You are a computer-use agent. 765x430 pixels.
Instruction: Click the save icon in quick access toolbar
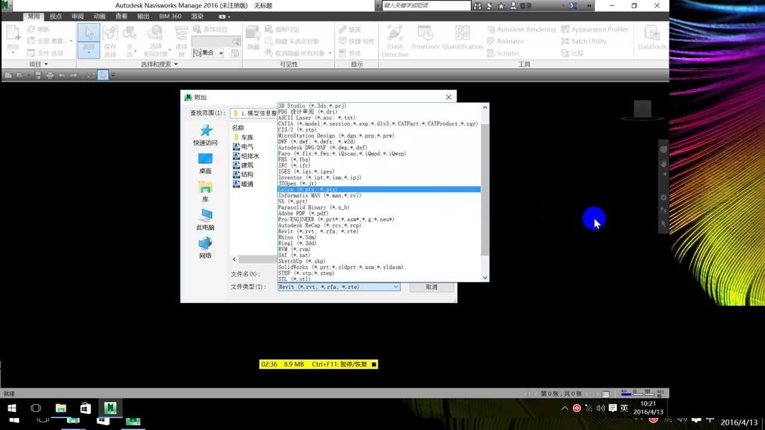(38, 75)
